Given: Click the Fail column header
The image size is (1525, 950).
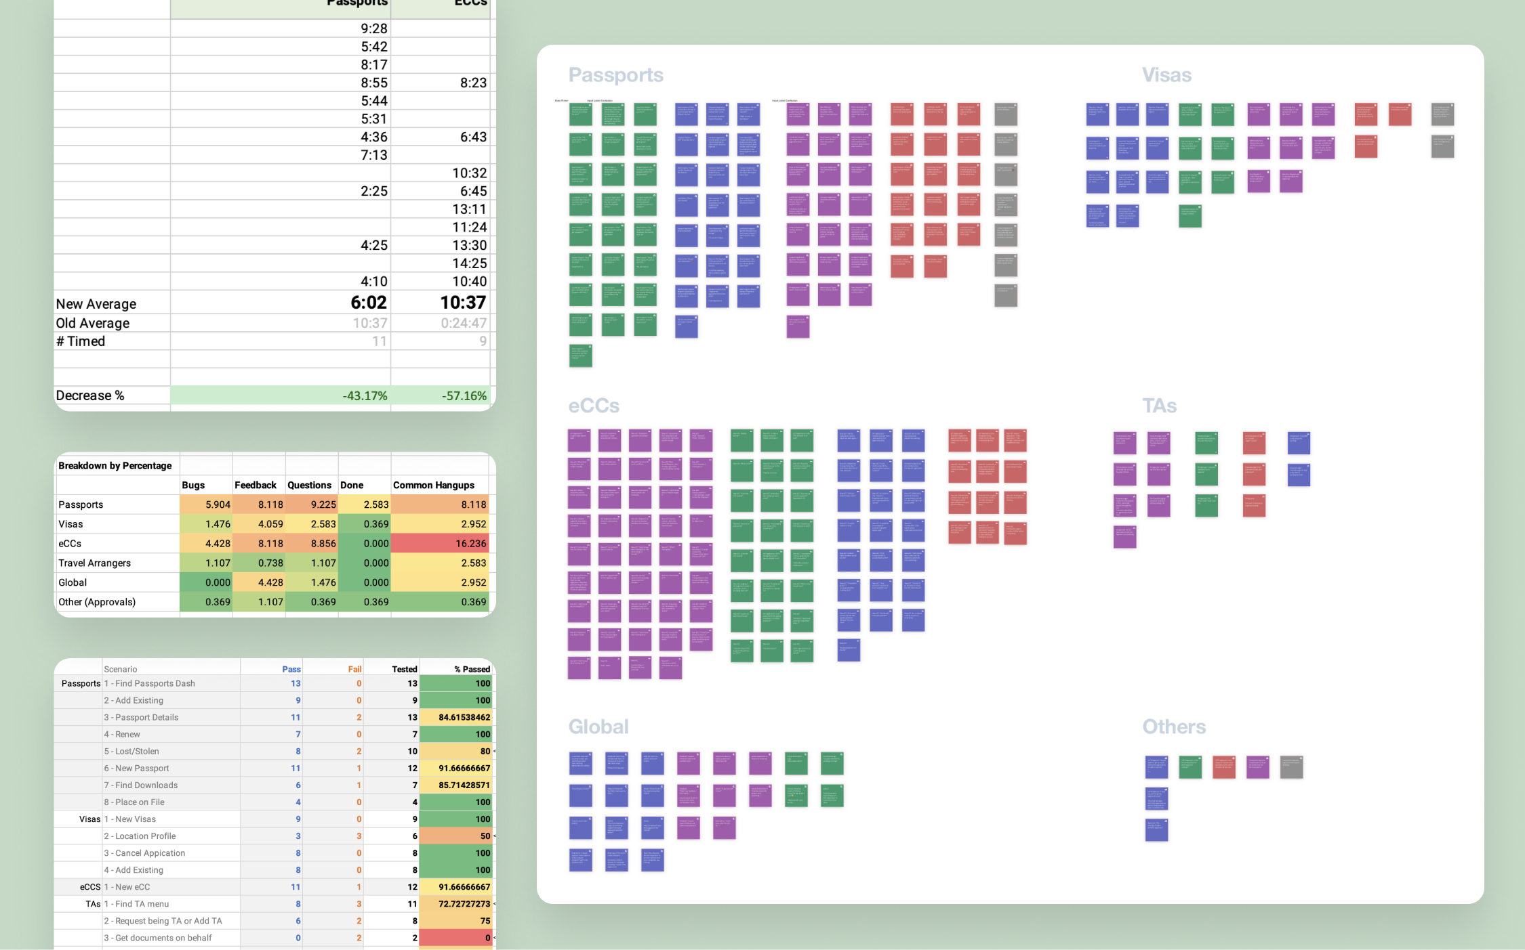Looking at the screenshot, I should click(354, 669).
